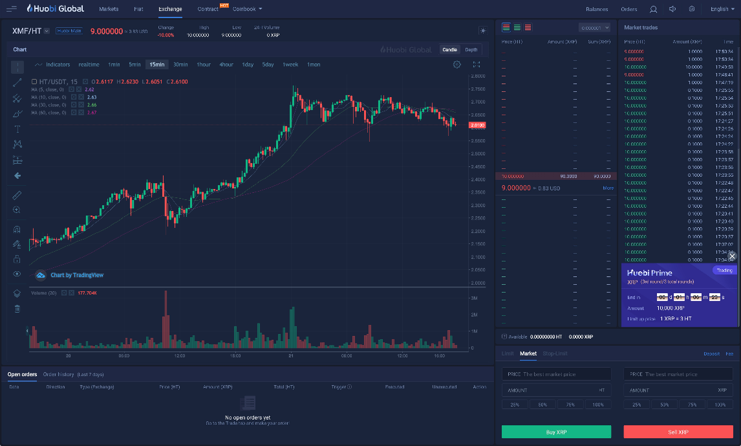Viewport: 741px width, 446px height.
Task: Hide all drawings with eye icon
Action: (x=17, y=274)
